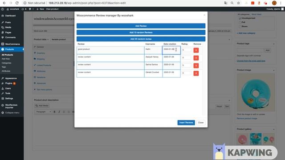The width and height of the screenshot is (285, 160).
Task: Click the browser Back arrow
Action: click(x=4, y=3)
